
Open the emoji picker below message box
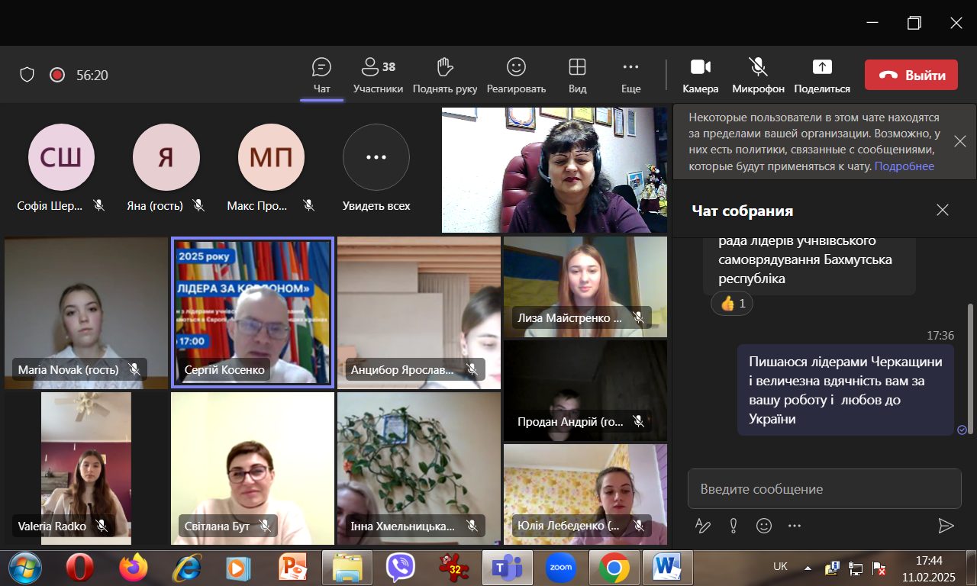pyautogui.click(x=763, y=526)
